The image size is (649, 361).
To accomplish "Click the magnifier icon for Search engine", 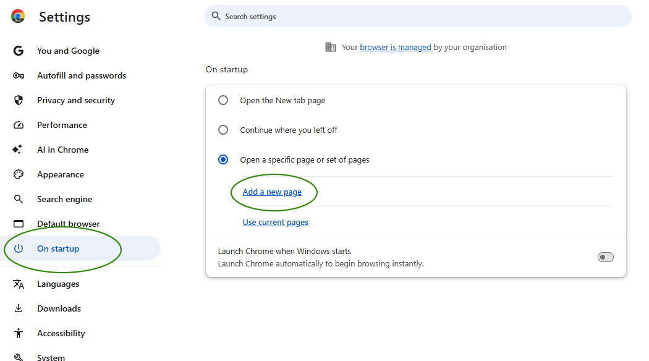I will coord(18,199).
